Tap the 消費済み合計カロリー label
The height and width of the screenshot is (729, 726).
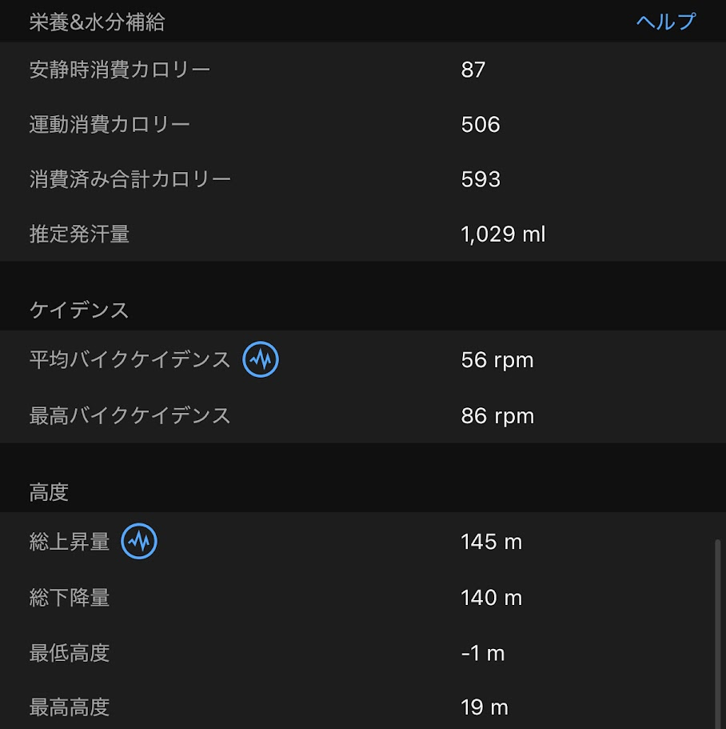pos(130,178)
